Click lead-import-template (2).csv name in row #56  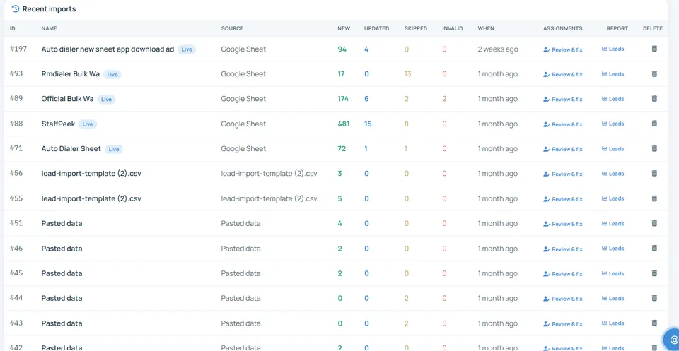pos(91,173)
